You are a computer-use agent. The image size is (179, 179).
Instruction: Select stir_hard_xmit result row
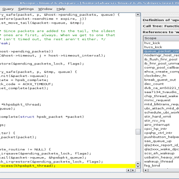(161, 116)
